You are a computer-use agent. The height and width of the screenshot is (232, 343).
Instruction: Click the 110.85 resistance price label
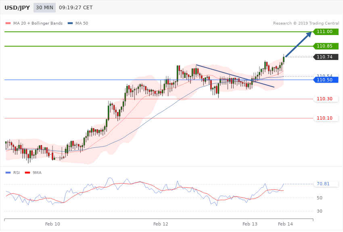point(326,46)
